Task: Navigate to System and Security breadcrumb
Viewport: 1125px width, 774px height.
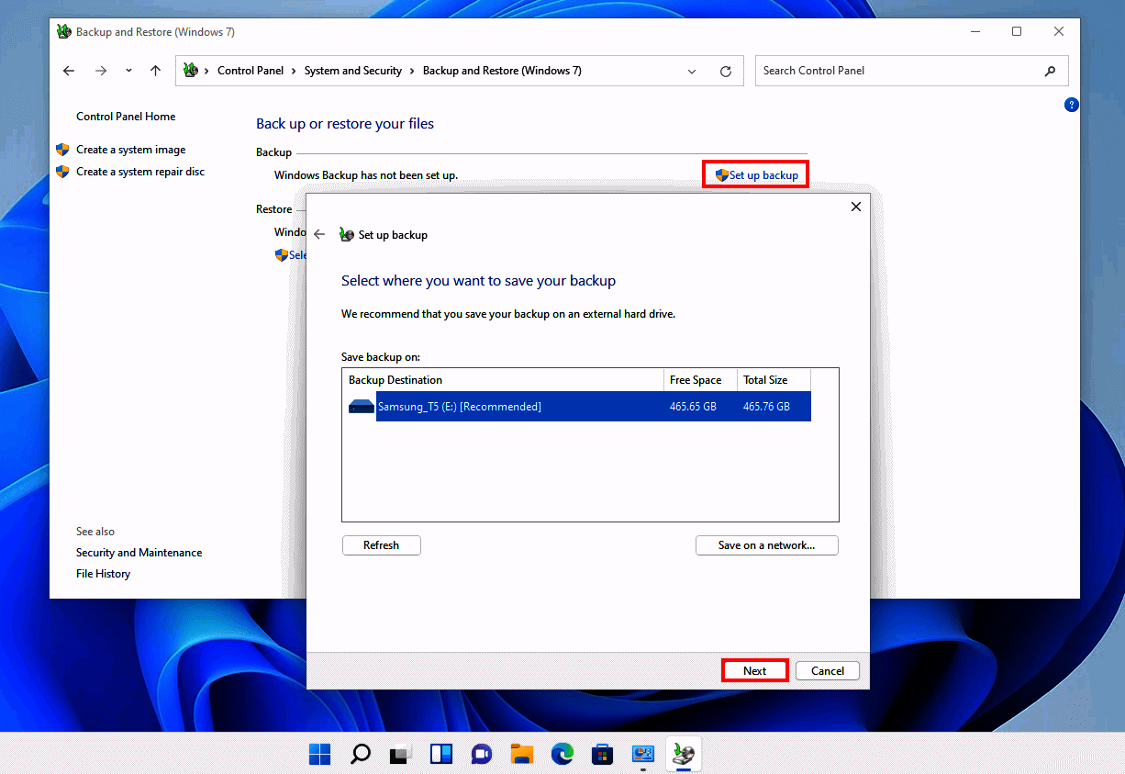Action: [x=353, y=70]
